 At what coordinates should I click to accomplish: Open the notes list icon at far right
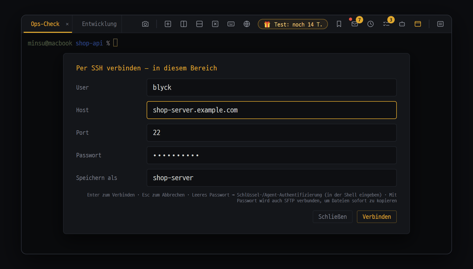pyautogui.click(x=440, y=24)
